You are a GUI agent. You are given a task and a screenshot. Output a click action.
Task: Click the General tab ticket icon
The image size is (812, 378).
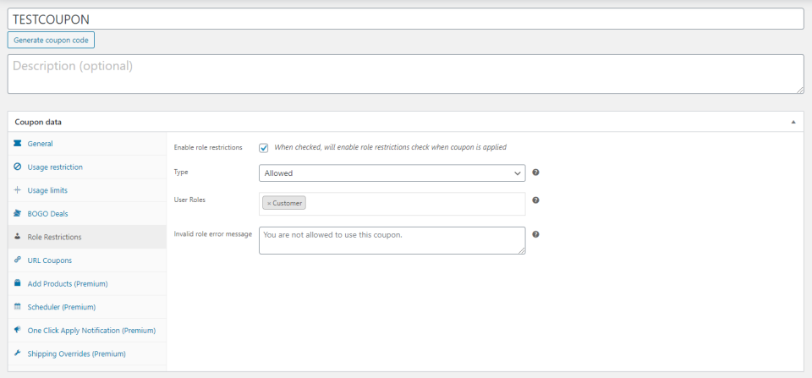point(18,144)
